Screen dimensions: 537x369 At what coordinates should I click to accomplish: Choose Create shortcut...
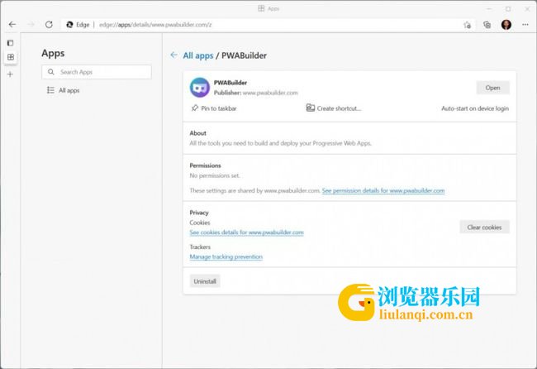pyautogui.click(x=339, y=108)
